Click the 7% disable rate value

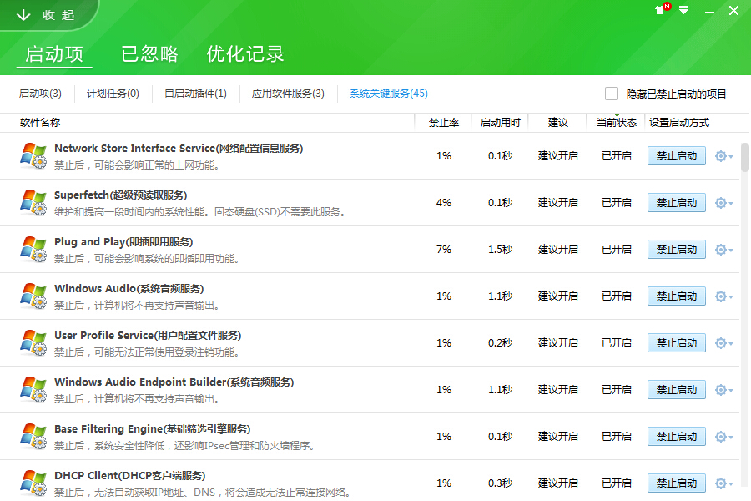tap(444, 250)
